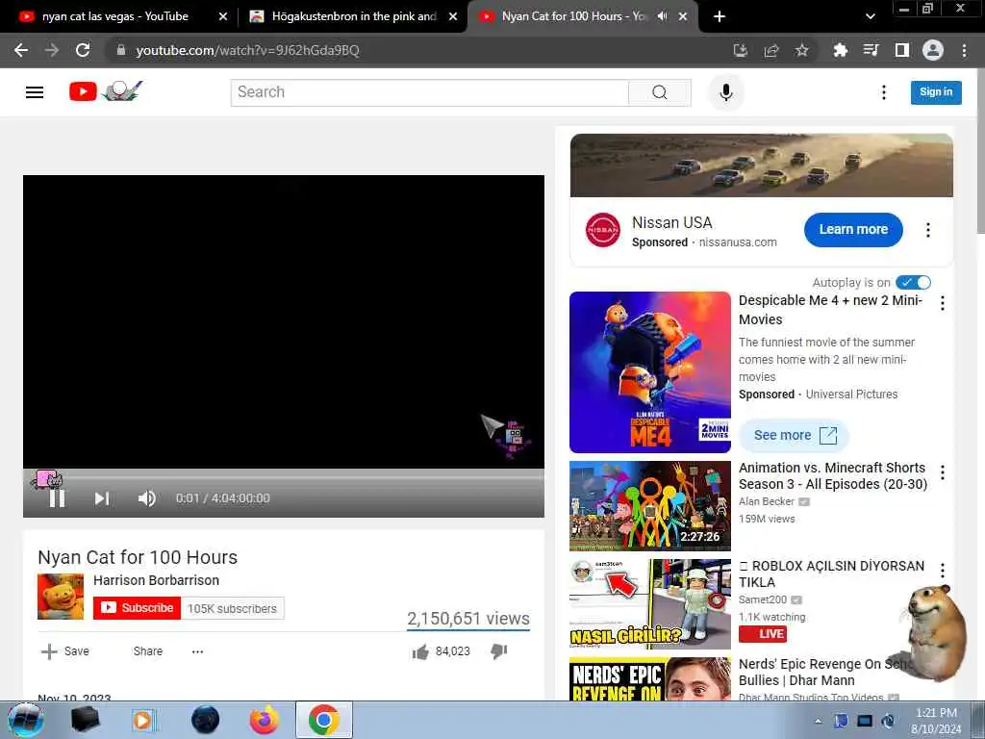
Task: Open options menu for the Nissan USA ad
Action: pyautogui.click(x=928, y=230)
